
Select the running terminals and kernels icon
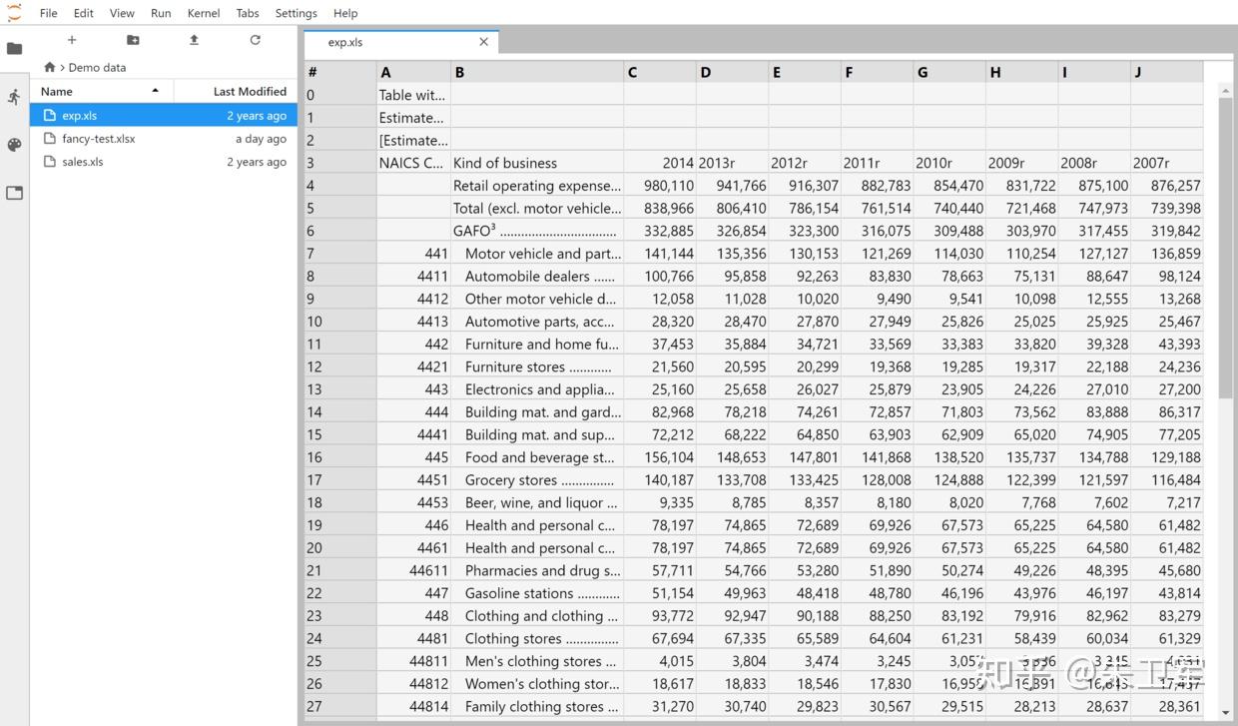click(x=14, y=96)
